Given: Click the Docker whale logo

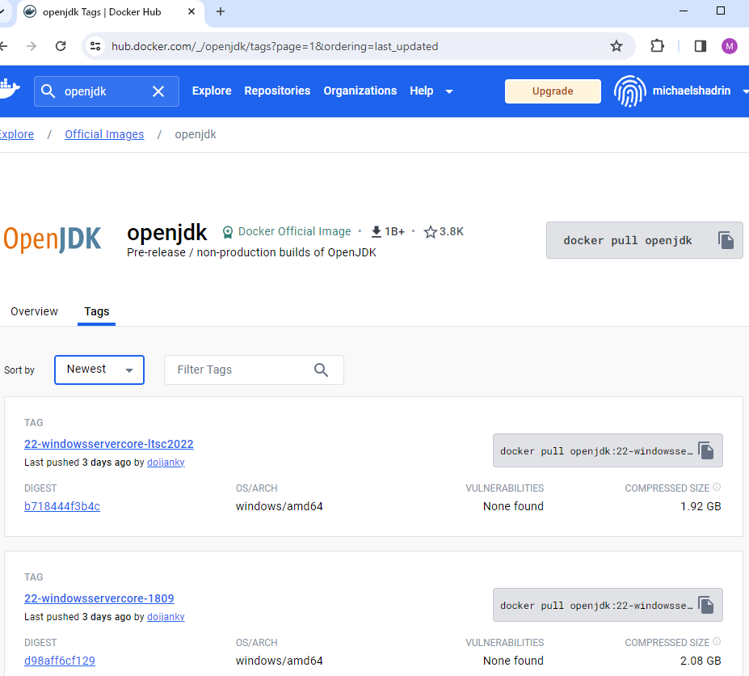Looking at the screenshot, I should coord(9,89).
